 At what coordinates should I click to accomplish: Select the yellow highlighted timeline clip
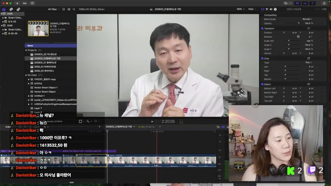[92, 160]
